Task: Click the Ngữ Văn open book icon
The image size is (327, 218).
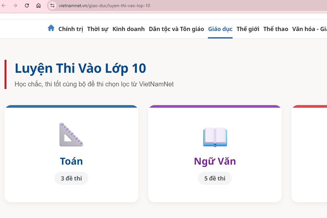Action: pyautogui.click(x=215, y=137)
